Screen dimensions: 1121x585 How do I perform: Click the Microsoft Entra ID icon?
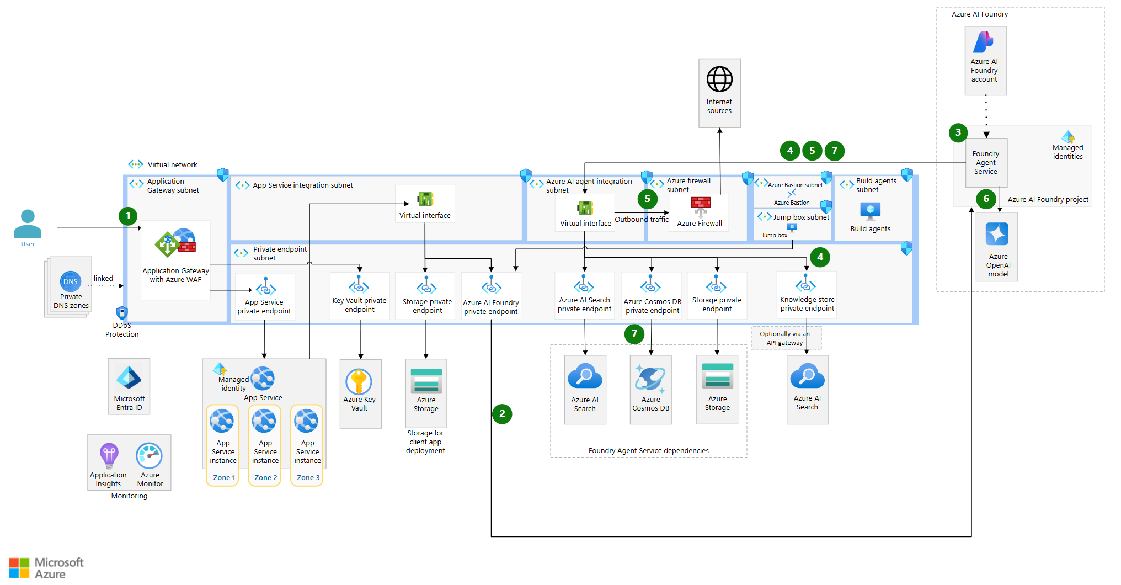click(129, 379)
